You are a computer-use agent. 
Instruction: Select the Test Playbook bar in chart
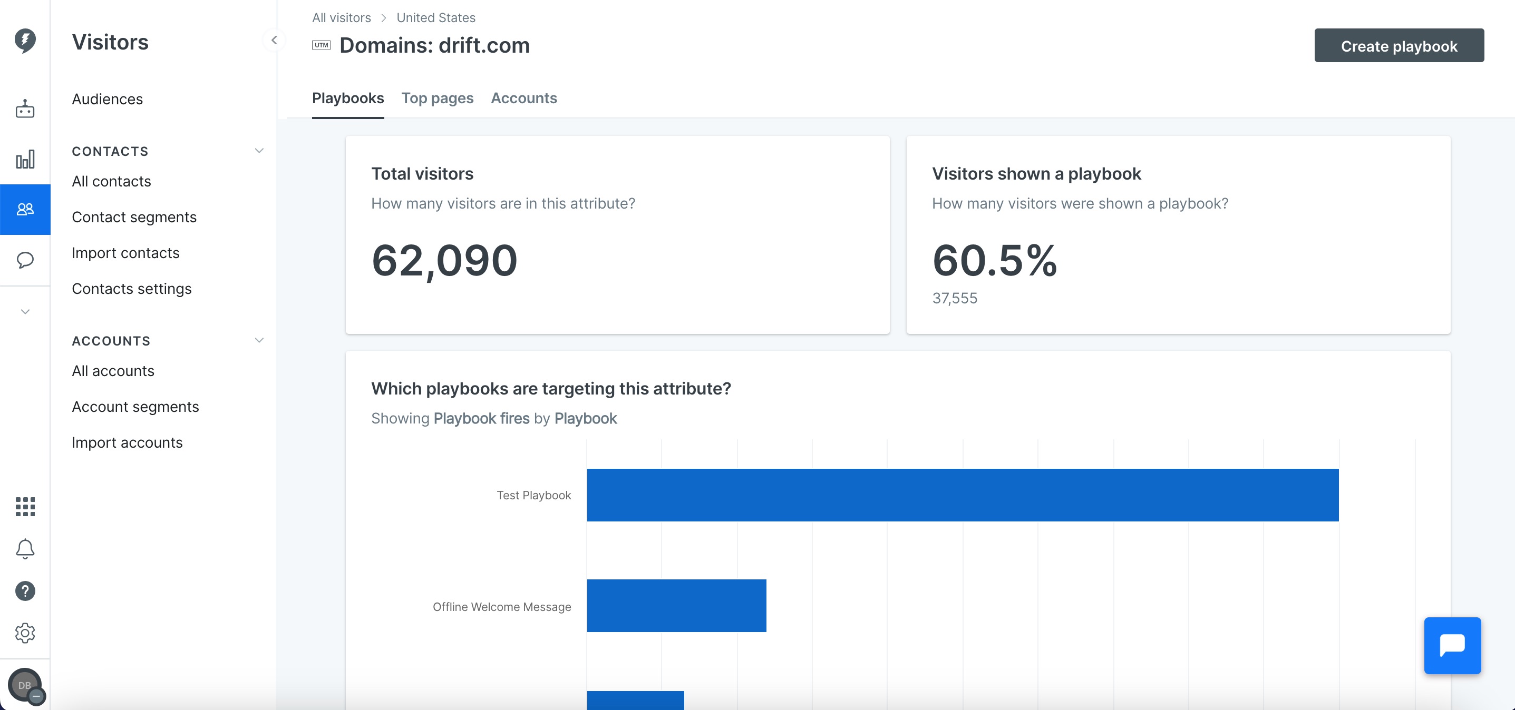(962, 495)
